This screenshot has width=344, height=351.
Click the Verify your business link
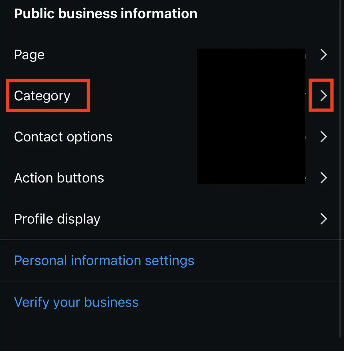[76, 302]
